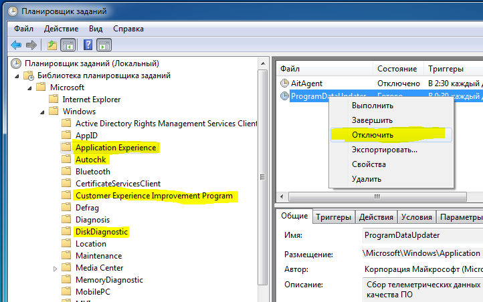This screenshot has width=483, height=302.
Task: Toggle the show/hide action pane icon
Action: coord(104,45)
